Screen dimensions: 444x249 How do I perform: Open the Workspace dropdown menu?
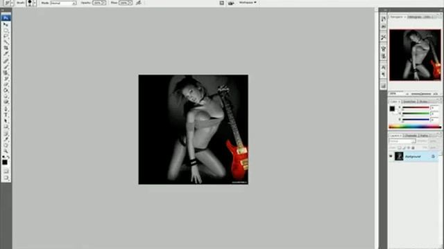pyautogui.click(x=248, y=3)
